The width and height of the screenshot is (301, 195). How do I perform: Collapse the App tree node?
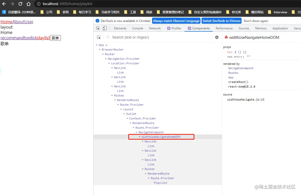coord(97,45)
